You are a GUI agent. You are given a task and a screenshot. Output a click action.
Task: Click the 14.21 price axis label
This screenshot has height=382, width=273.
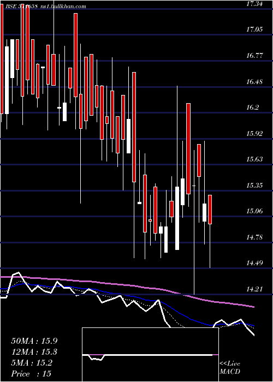pyautogui.click(x=254, y=289)
